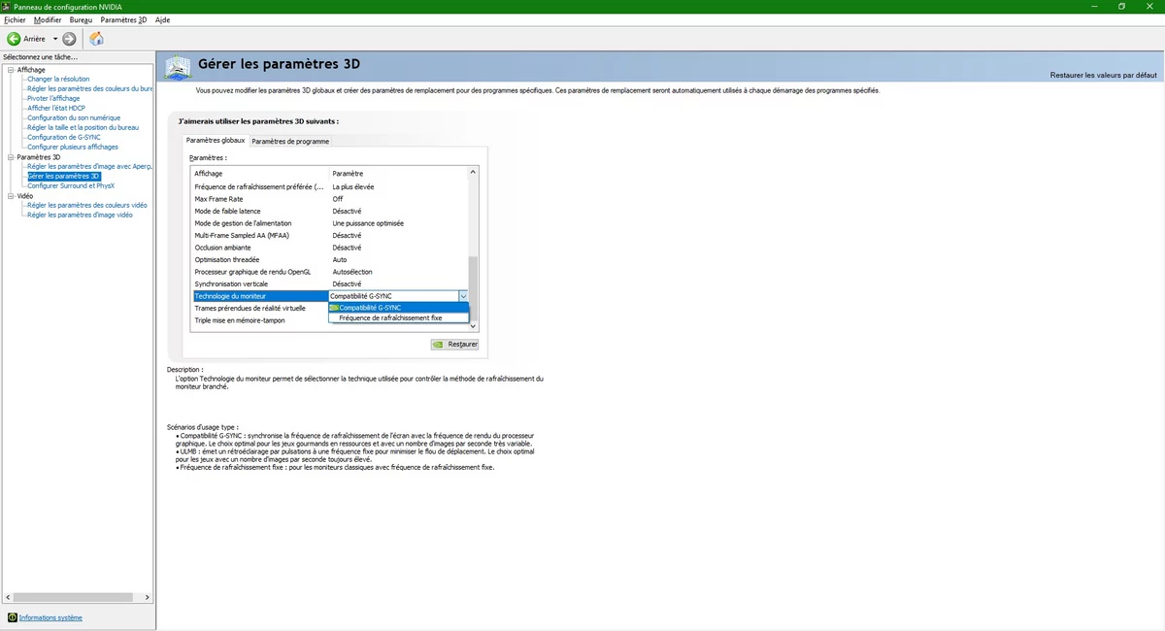The height and width of the screenshot is (631, 1165).
Task: Select the Fréquence de rafraîchissement préférée row
Action: tap(329, 186)
